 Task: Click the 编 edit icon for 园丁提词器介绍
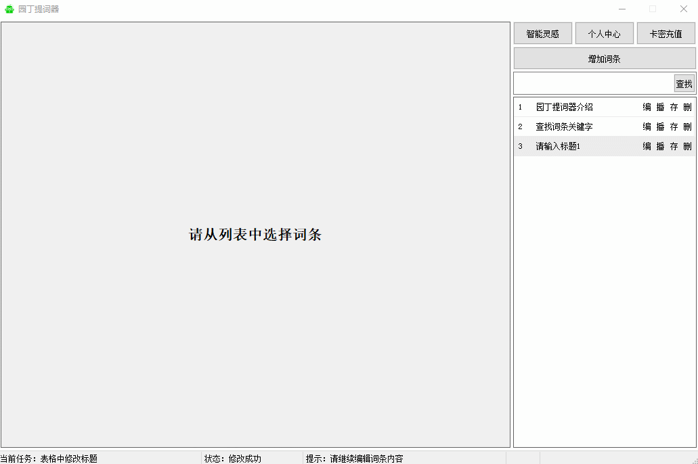tap(647, 107)
